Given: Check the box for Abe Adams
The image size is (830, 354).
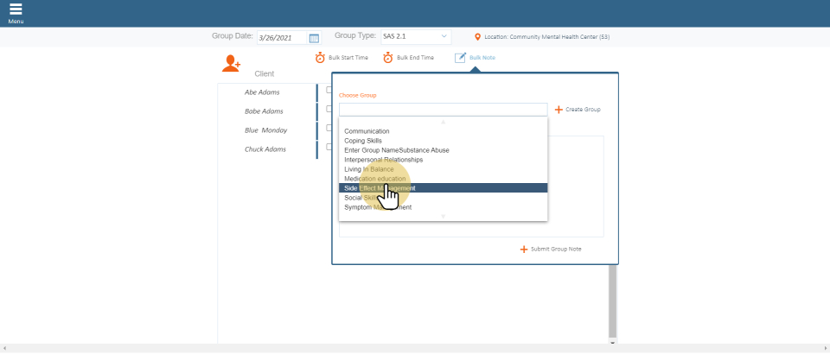Looking at the screenshot, I should click(x=329, y=91).
